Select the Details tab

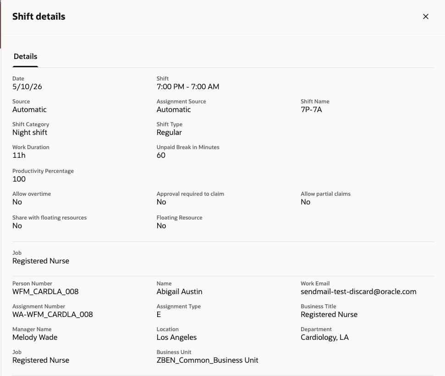[x=25, y=57]
